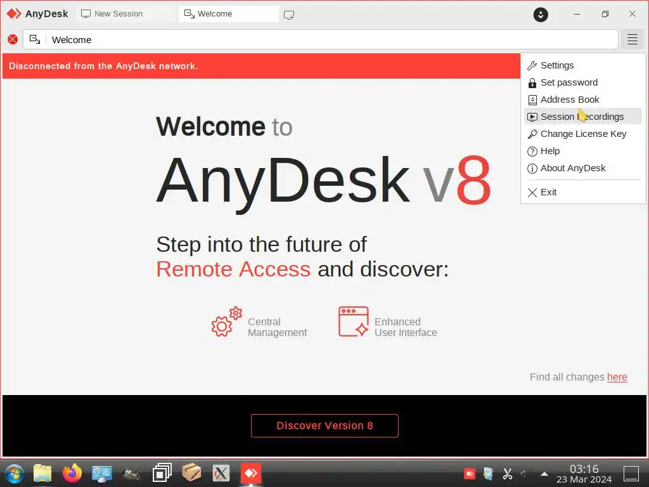Image resolution: width=649 pixels, height=487 pixels.
Task: Click the profile download icon in title bar
Action: [x=541, y=15]
